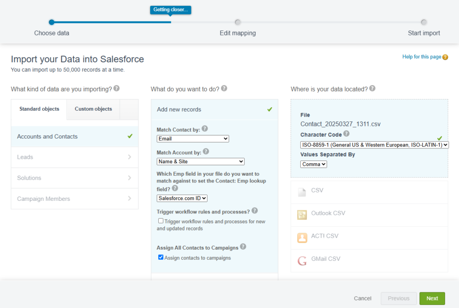
Task: Open the Values Separated By dropdown
Action: tap(313, 164)
